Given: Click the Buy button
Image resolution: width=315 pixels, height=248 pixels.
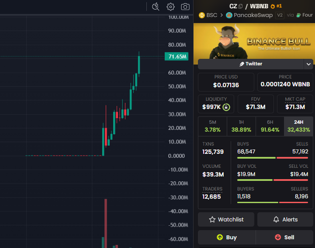Looking at the screenshot, I should click(227, 237).
